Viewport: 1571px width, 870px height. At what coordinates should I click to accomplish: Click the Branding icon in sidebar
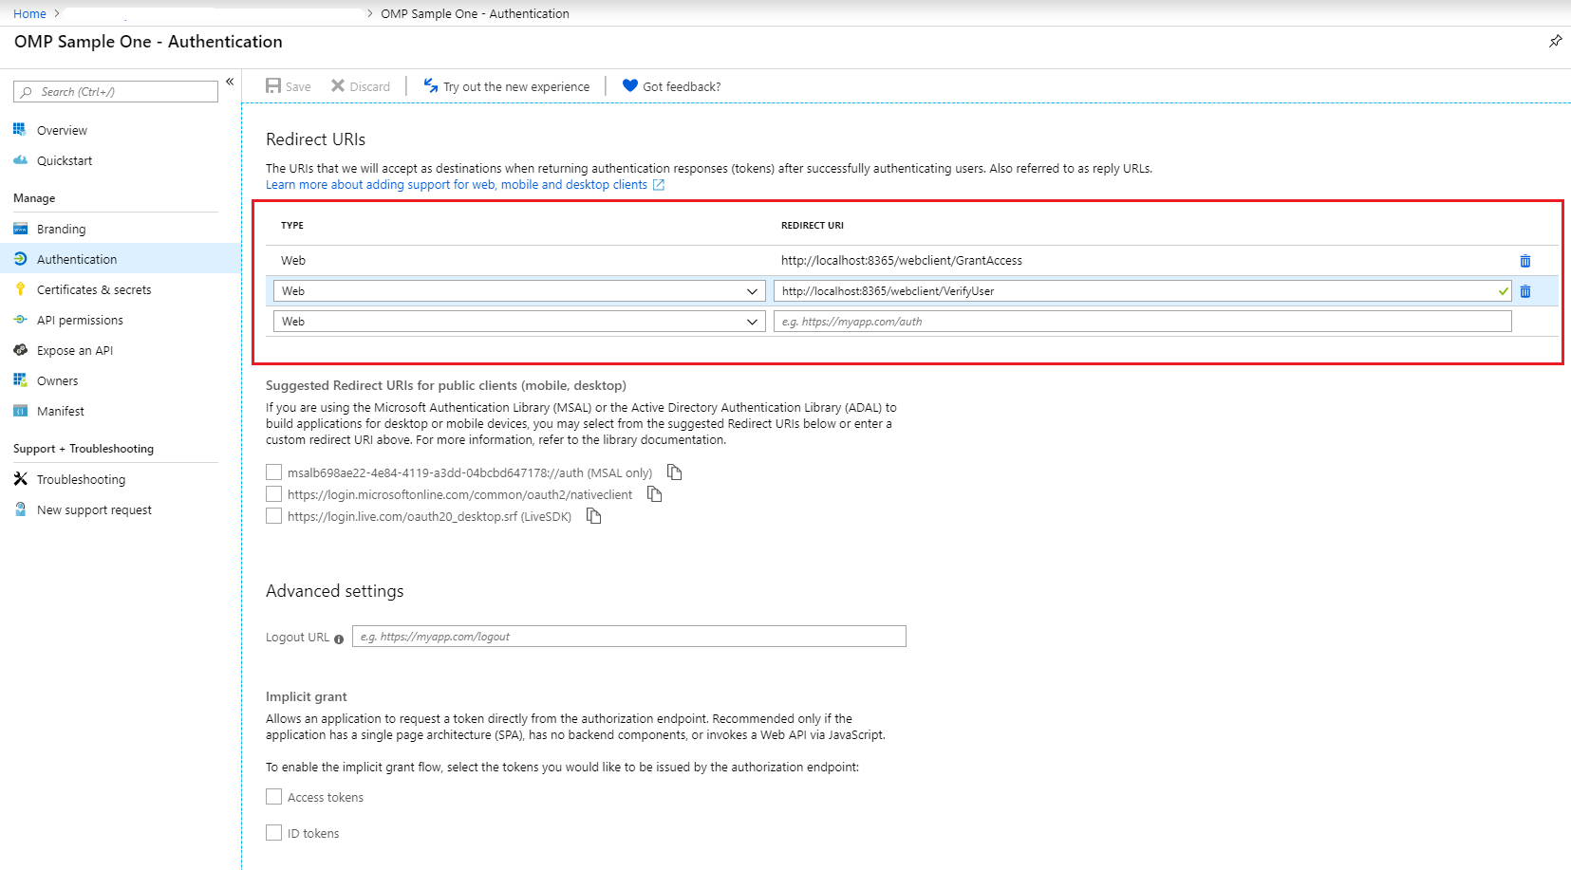point(20,229)
